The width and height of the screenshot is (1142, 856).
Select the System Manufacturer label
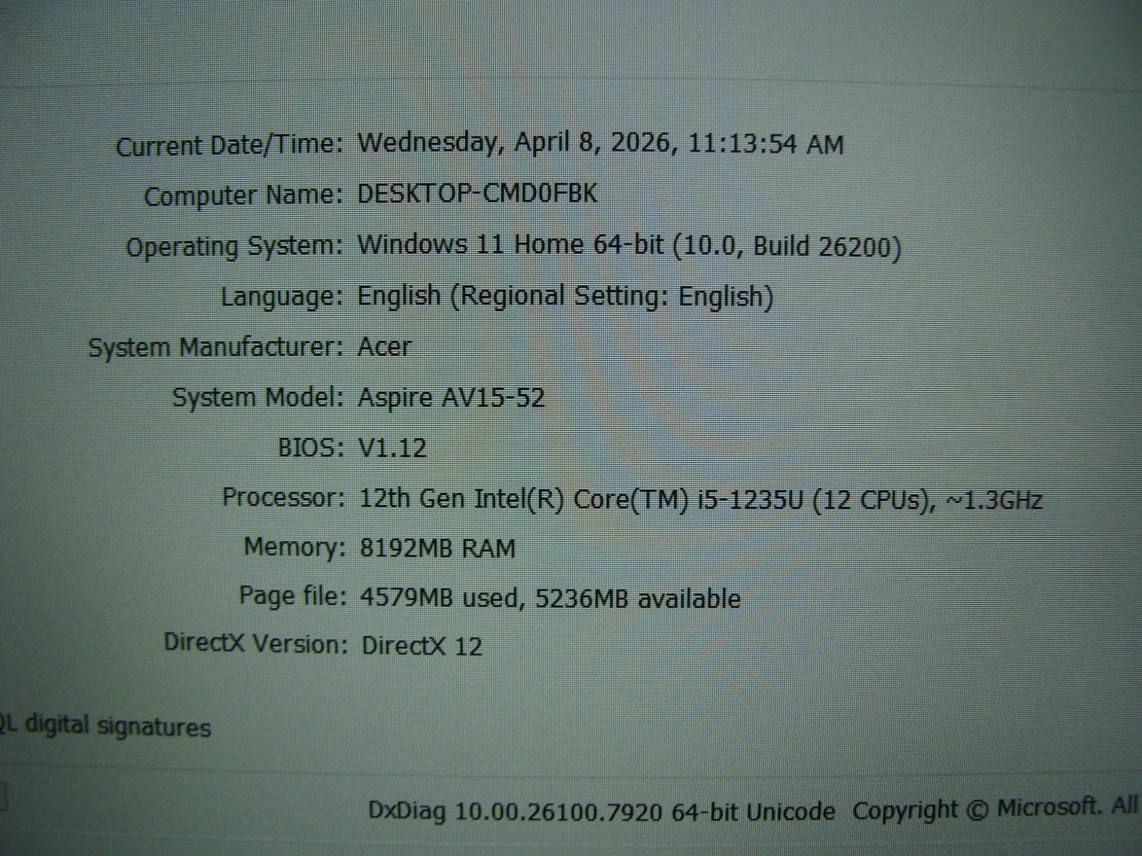[216, 347]
